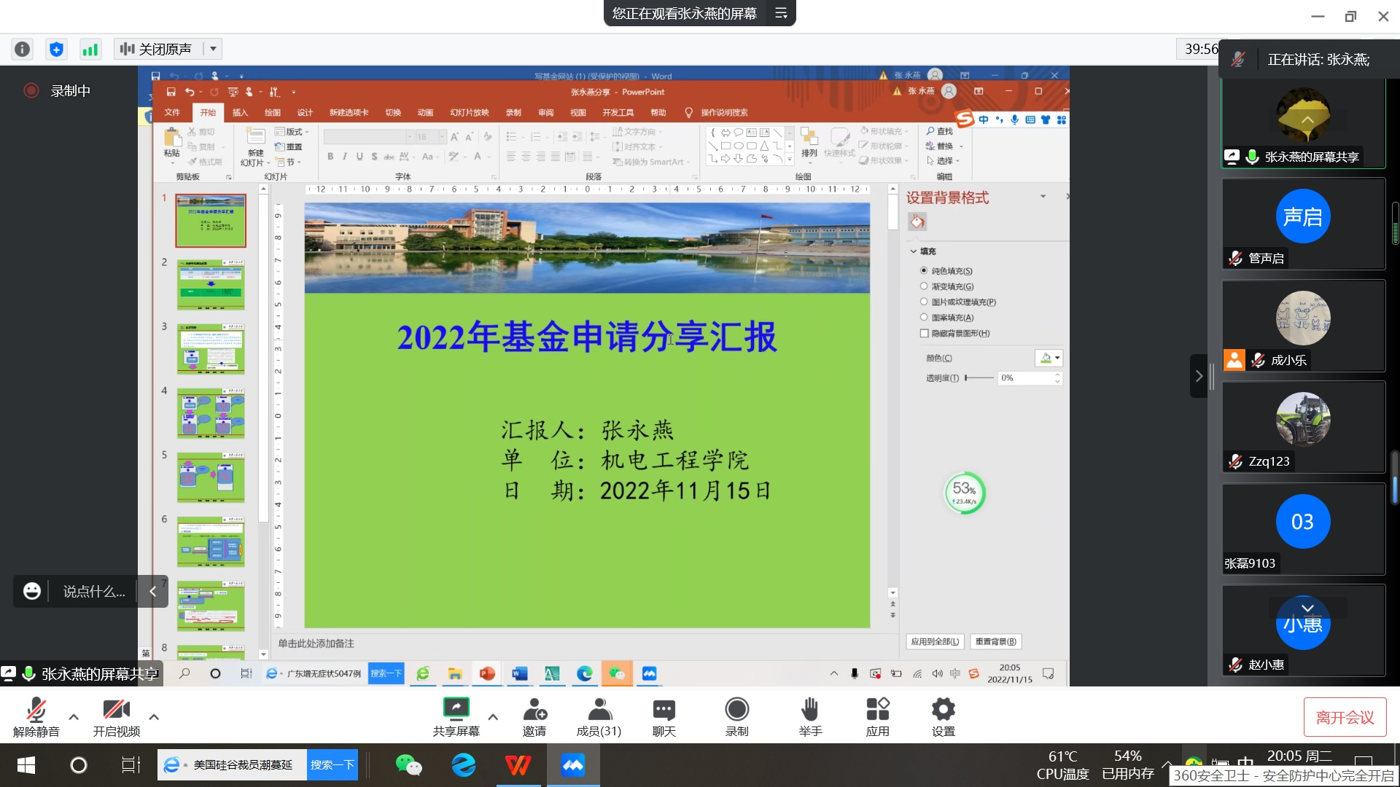
Task: Click the 解除静音 microphone icon
Action: click(x=36, y=710)
